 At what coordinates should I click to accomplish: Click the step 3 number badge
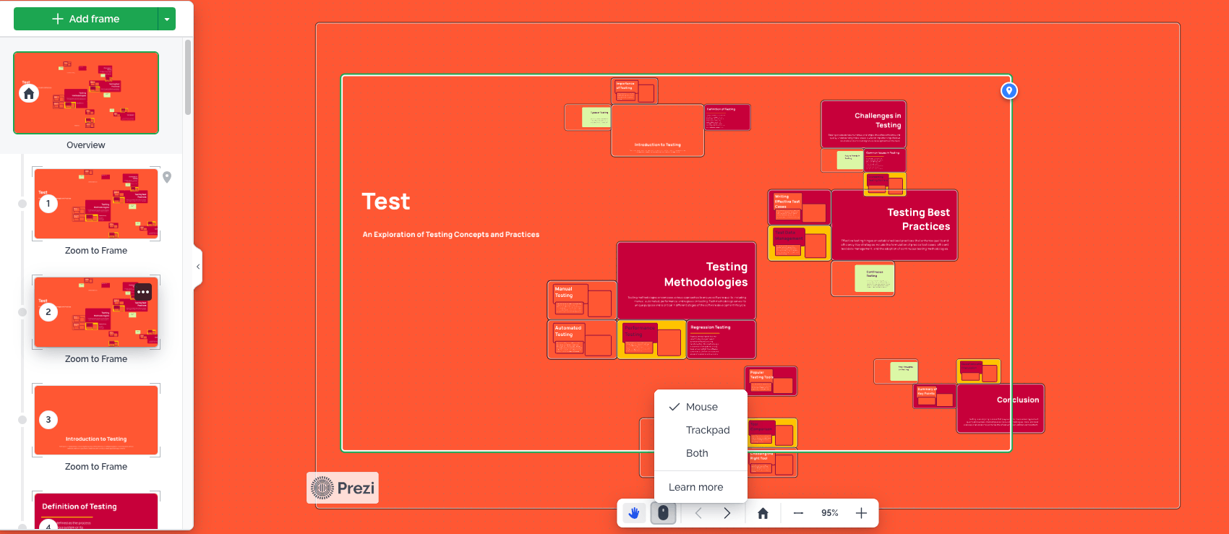pyautogui.click(x=48, y=420)
